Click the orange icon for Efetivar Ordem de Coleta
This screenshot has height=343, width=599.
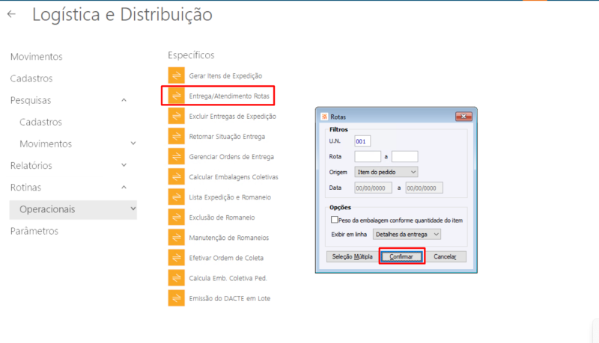pos(176,257)
